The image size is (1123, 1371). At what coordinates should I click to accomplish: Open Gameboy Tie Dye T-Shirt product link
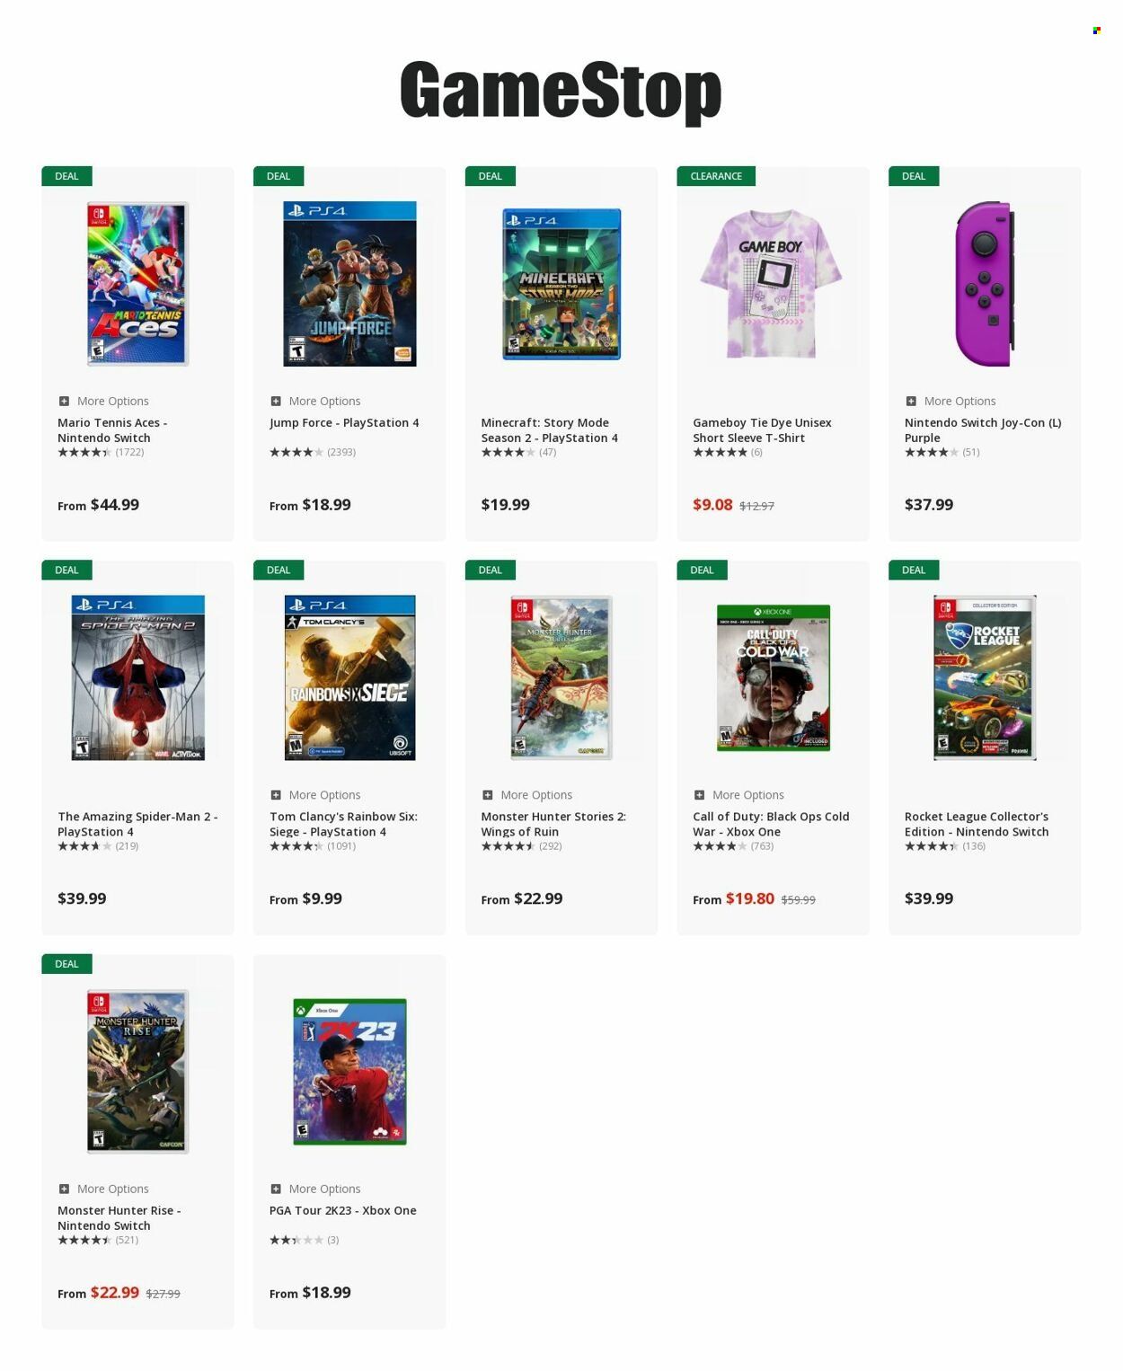[762, 430]
